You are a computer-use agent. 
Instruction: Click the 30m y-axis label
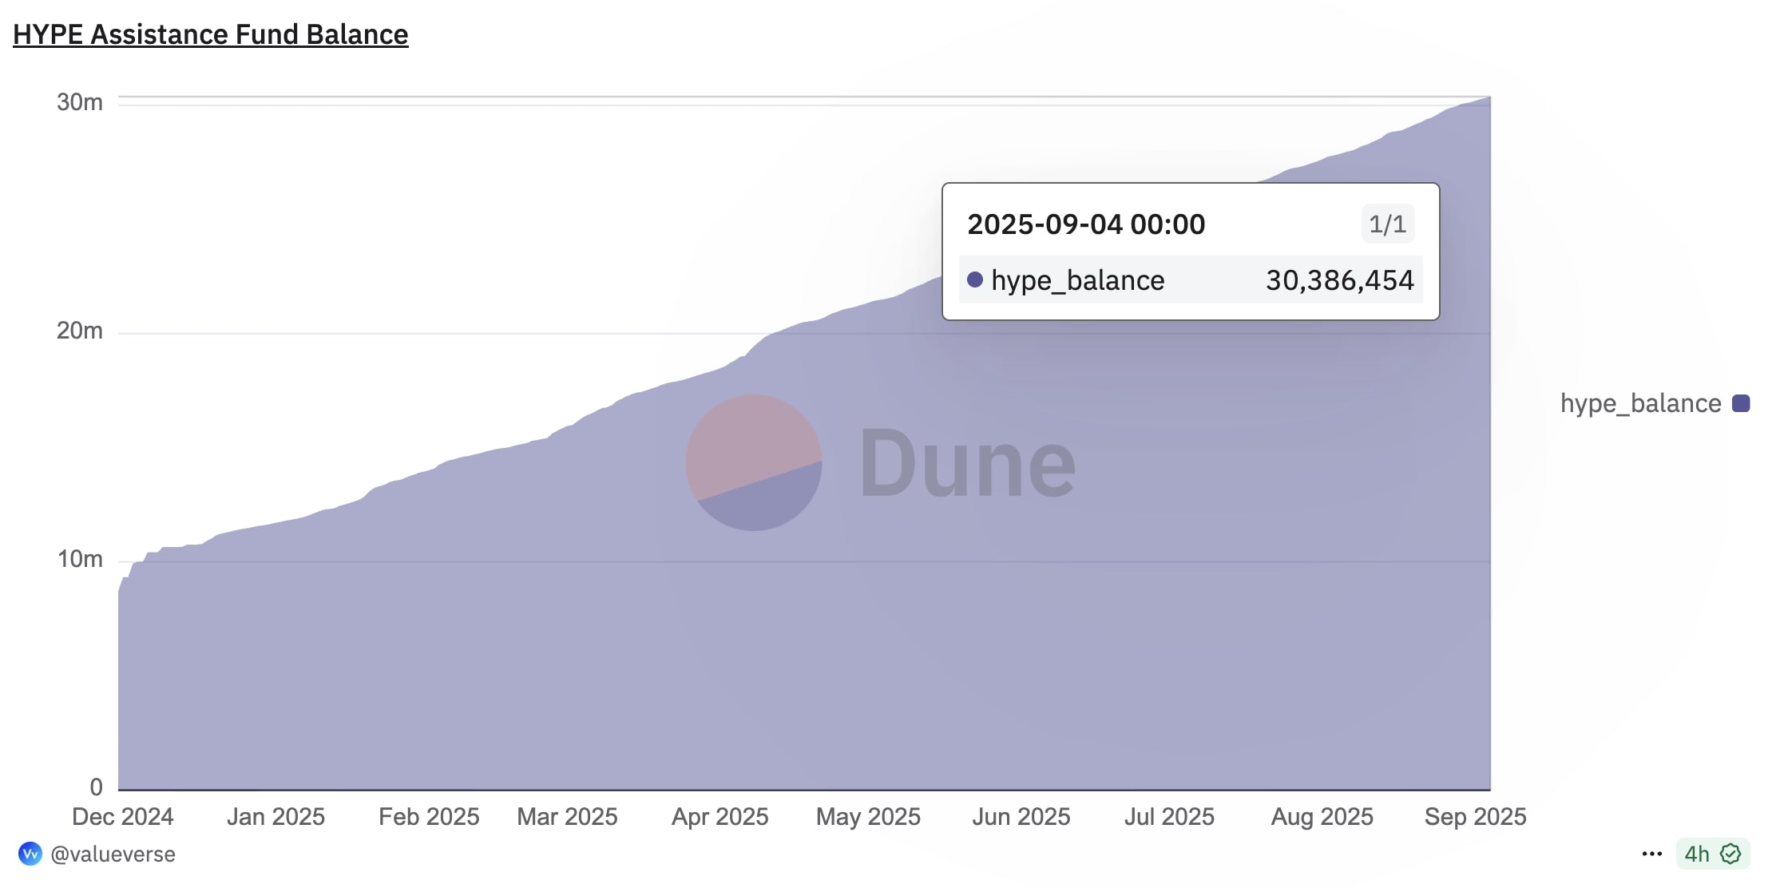(x=80, y=102)
